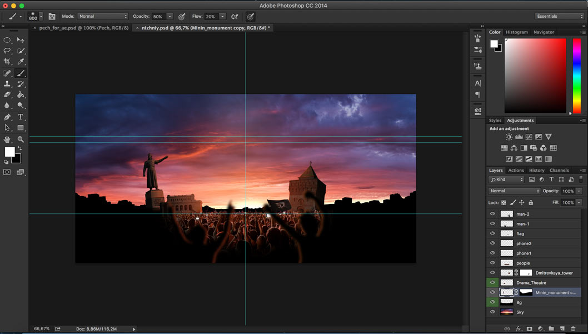The width and height of the screenshot is (588, 334).
Task: Click the foreground color swatch in toolbar
Action: [9, 152]
